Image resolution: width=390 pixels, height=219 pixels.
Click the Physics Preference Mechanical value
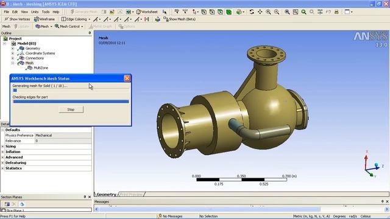[63, 135]
